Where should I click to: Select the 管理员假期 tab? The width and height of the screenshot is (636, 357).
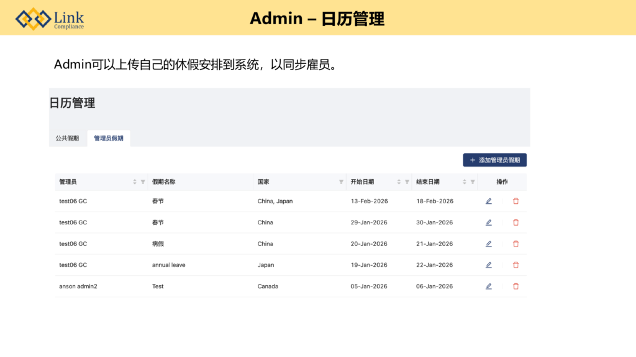point(109,138)
